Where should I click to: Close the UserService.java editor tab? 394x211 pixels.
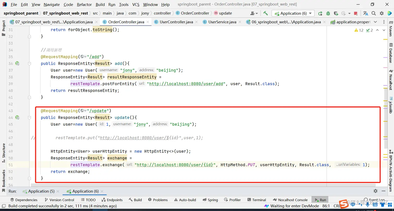[240, 22]
